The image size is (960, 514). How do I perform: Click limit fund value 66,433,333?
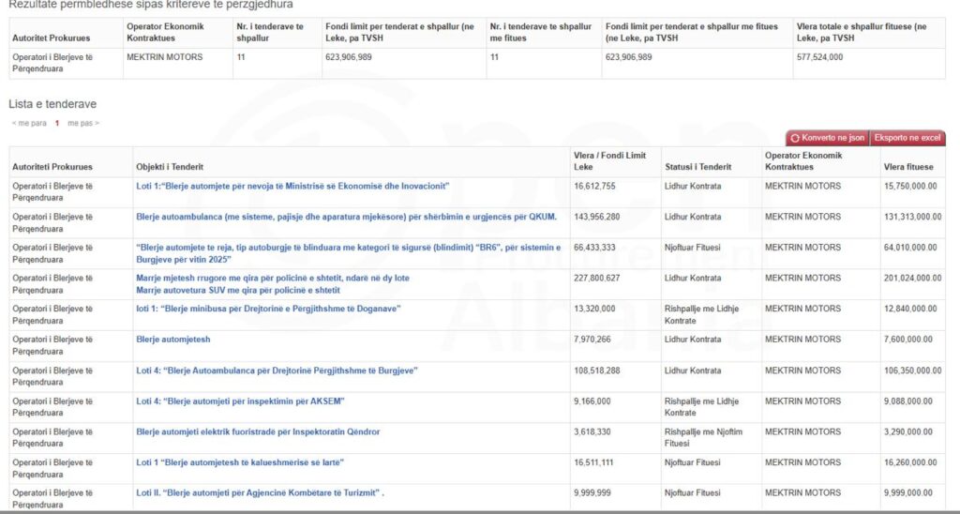[x=594, y=248]
